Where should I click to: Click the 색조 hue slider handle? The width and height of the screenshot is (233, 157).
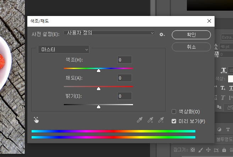(x=99, y=71)
